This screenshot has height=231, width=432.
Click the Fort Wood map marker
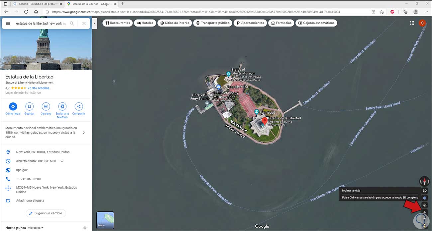click(256, 112)
